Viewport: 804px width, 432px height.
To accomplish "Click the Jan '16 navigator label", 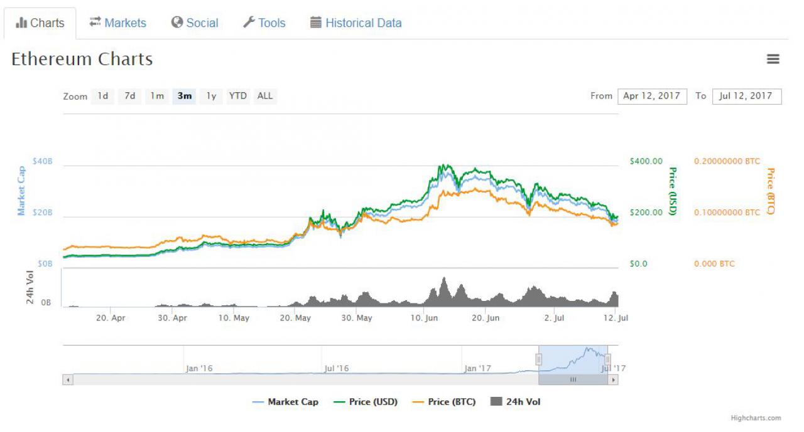I will (200, 368).
